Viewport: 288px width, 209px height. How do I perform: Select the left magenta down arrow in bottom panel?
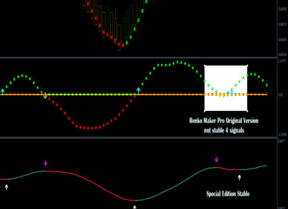coord(46,163)
